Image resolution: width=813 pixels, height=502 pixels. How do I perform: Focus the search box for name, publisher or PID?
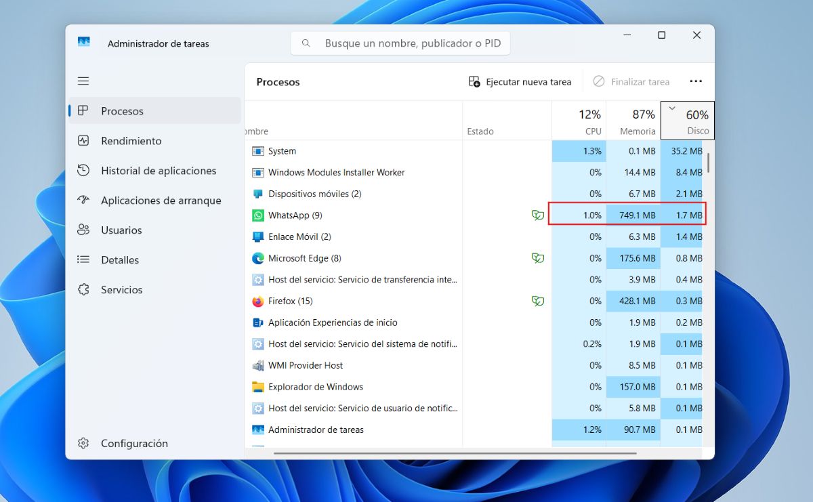pyautogui.click(x=400, y=43)
